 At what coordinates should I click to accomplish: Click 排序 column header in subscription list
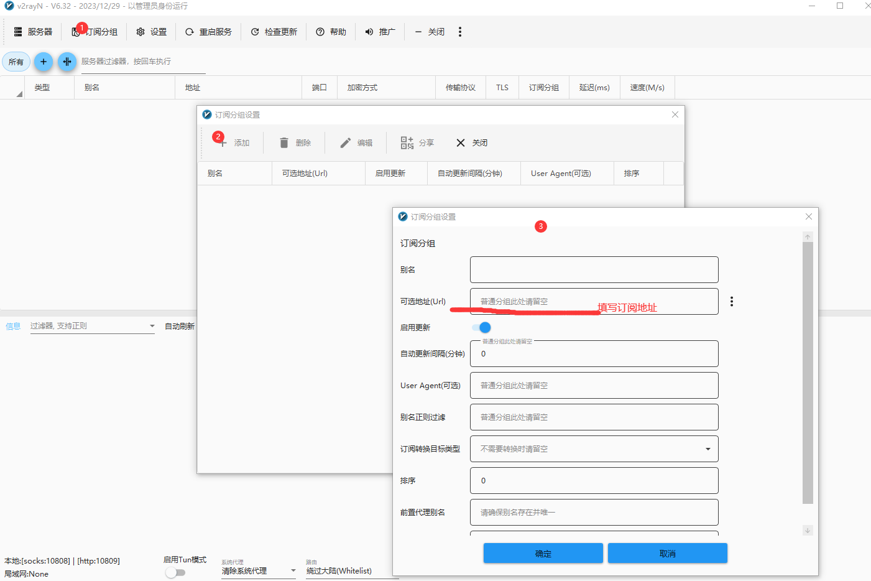tap(638, 174)
